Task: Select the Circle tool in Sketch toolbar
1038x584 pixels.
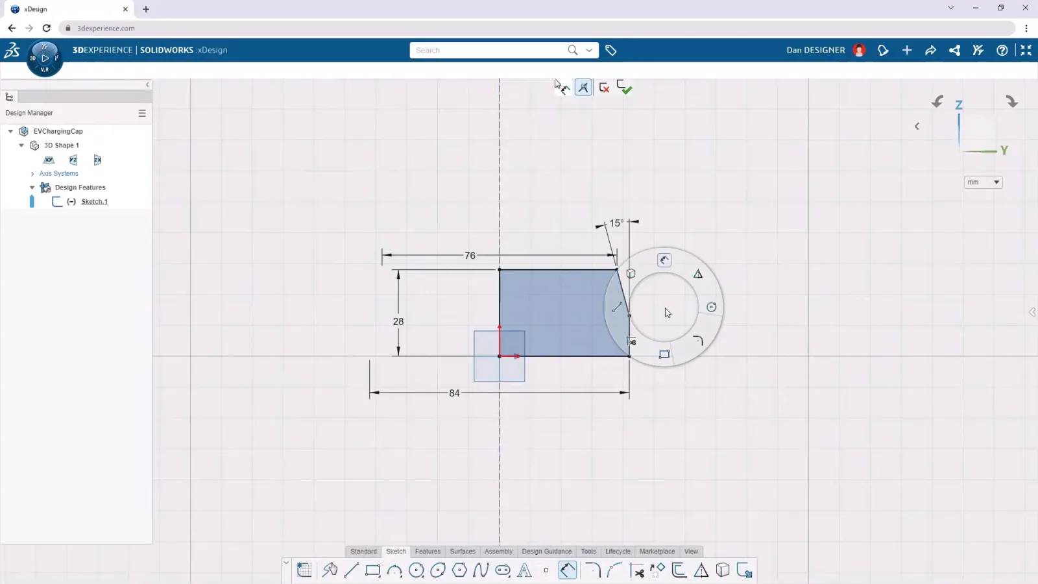Action: pos(416,570)
